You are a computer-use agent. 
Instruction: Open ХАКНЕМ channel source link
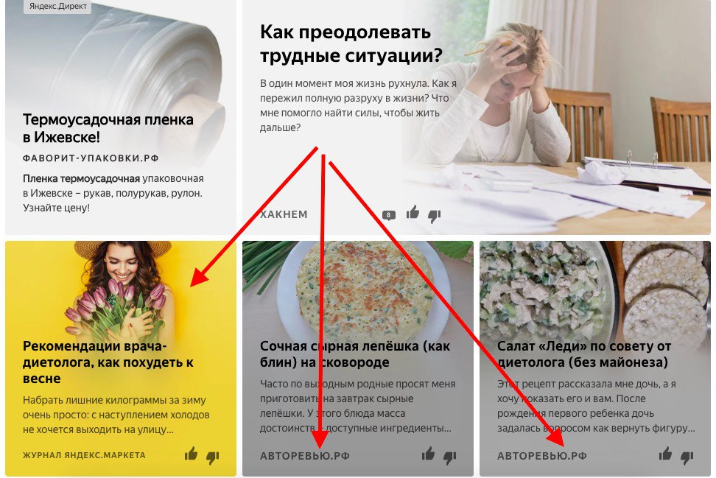coord(284,214)
